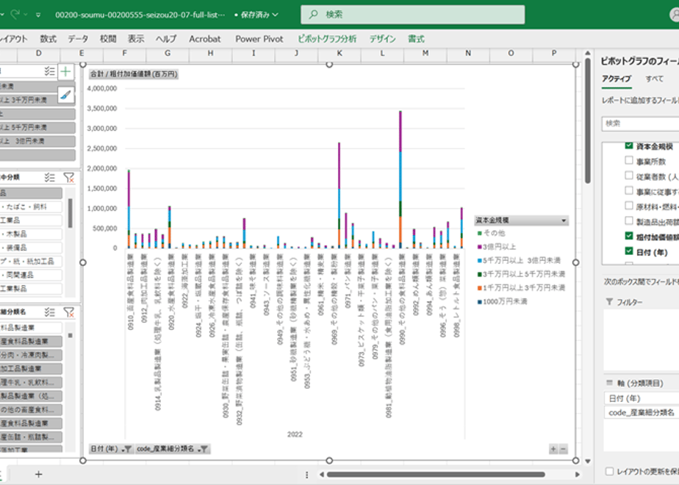Image resolution: width=679 pixels, height=485 pixels.
Task: Click the axis category area icon
Action: pos(609,383)
